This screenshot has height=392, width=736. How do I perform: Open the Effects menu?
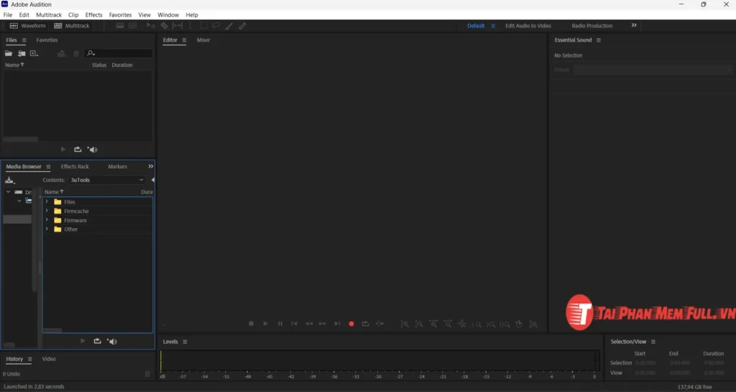(x=94, y=15)
